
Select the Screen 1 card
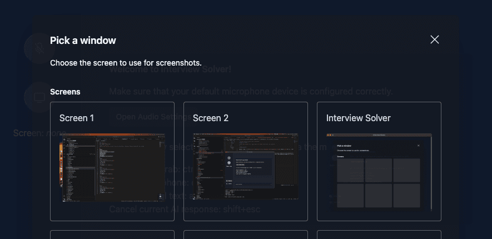112,161
